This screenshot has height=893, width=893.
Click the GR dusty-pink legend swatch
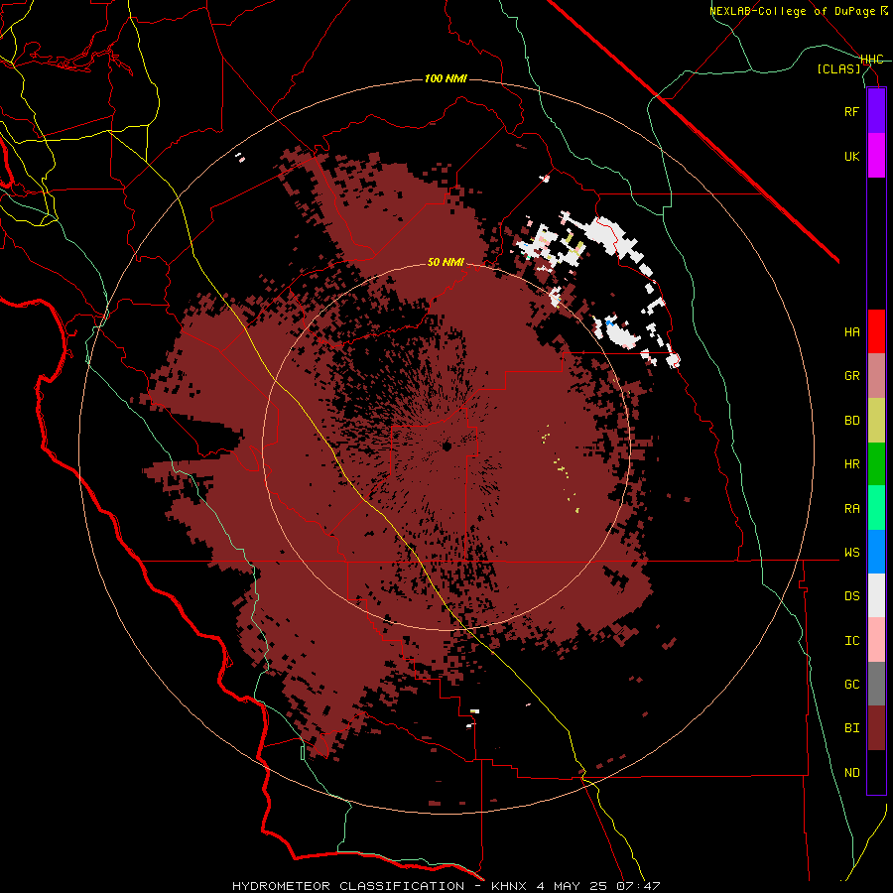tap(876, 376)
